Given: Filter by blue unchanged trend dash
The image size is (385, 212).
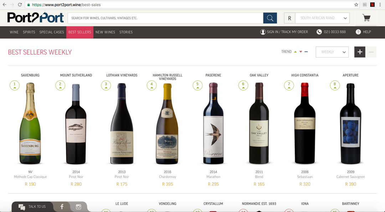Looking at the screenshot, I should [x=306, y=52].
